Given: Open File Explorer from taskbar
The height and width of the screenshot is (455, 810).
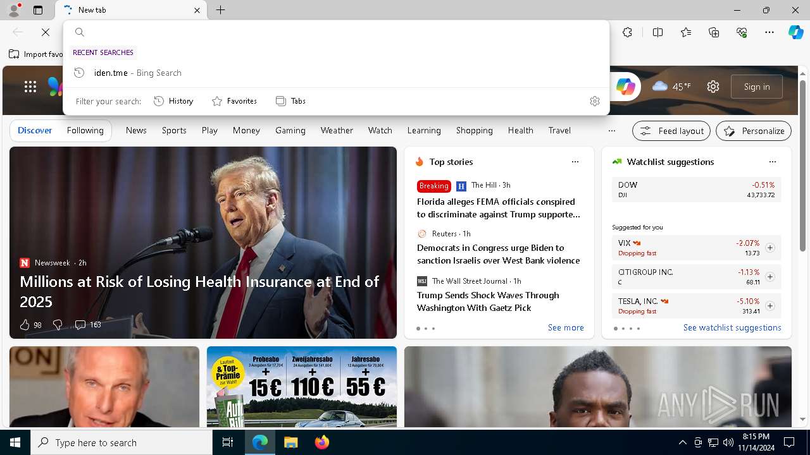Looking at the screenshot, I should point(290,442).
